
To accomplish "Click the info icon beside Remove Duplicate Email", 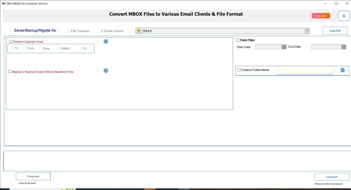I will [x=106, y=41].
